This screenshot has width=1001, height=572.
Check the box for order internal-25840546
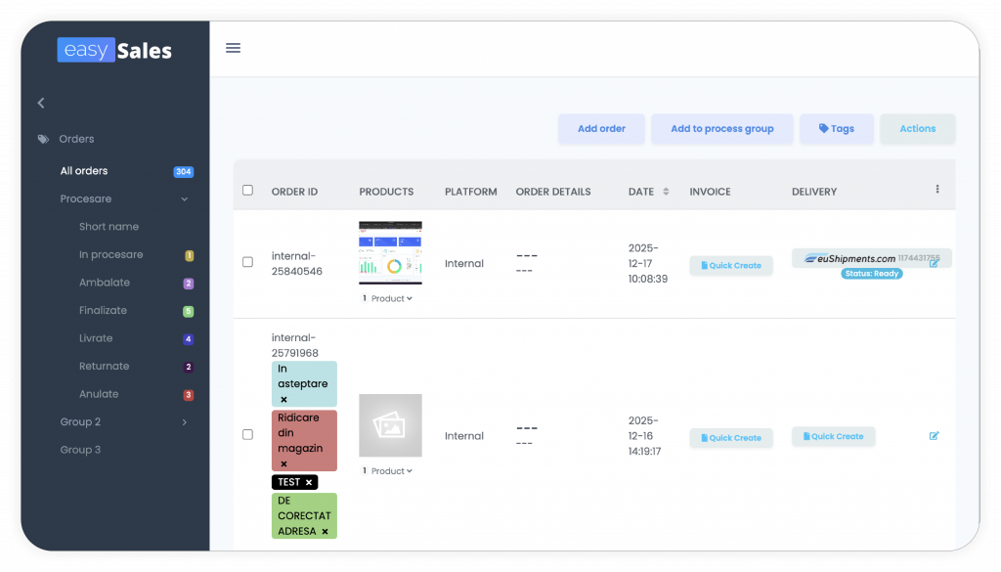point(247,262)
